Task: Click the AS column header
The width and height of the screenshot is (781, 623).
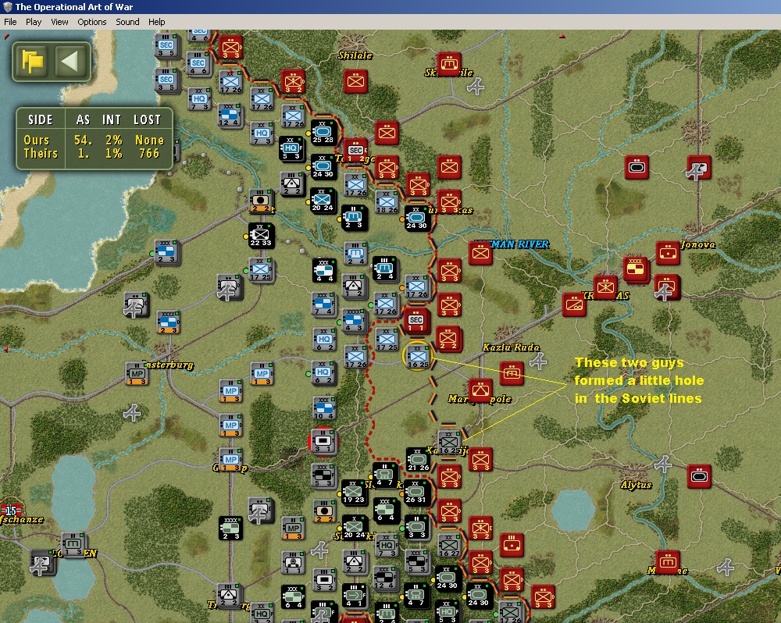Action: [84, 120]
